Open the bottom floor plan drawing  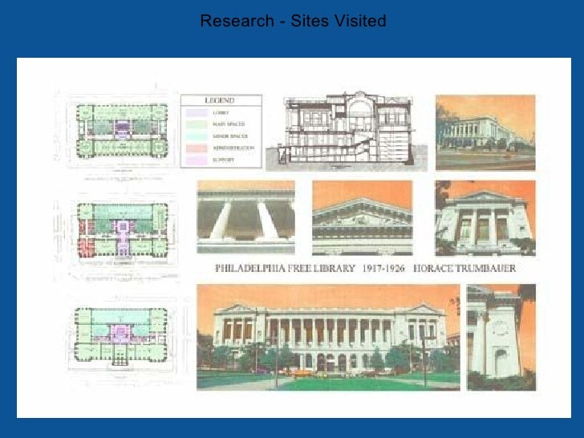[121, 335]
